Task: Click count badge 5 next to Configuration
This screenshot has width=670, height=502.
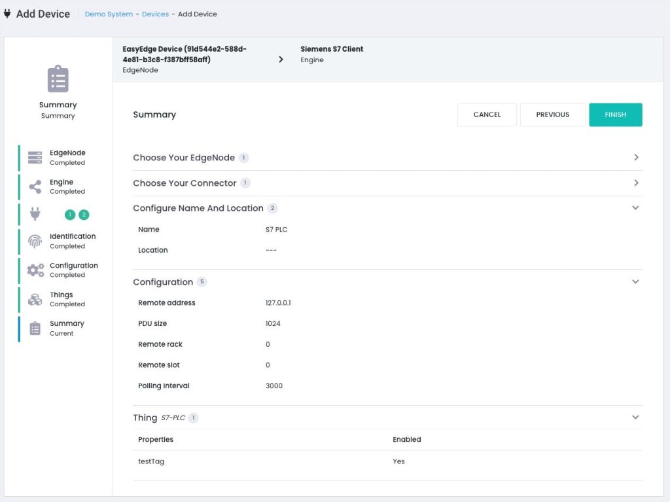Action: click(202, 282)
